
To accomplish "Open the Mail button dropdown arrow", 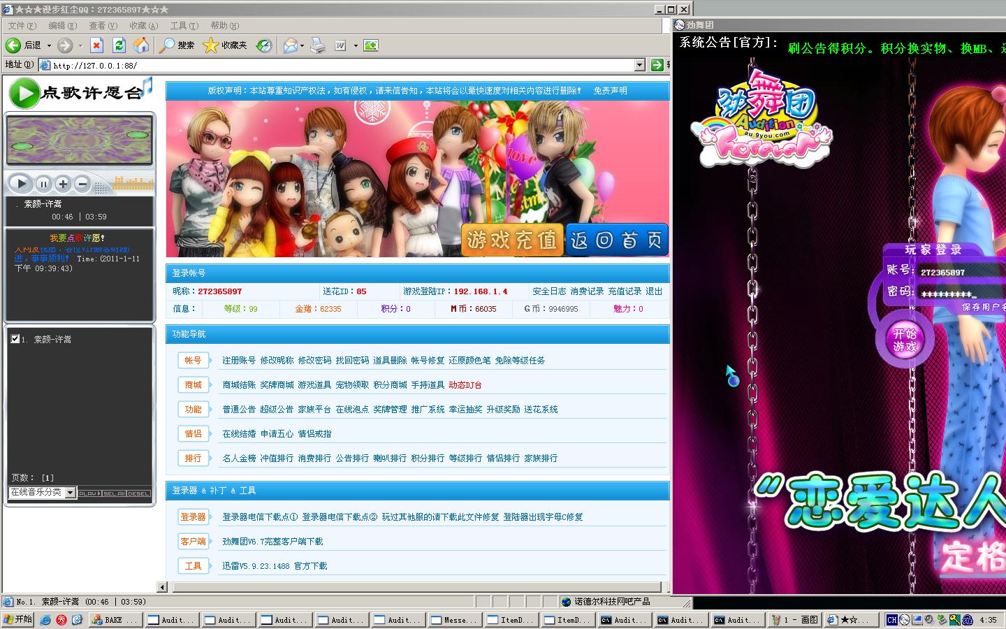I will [302, 46].
